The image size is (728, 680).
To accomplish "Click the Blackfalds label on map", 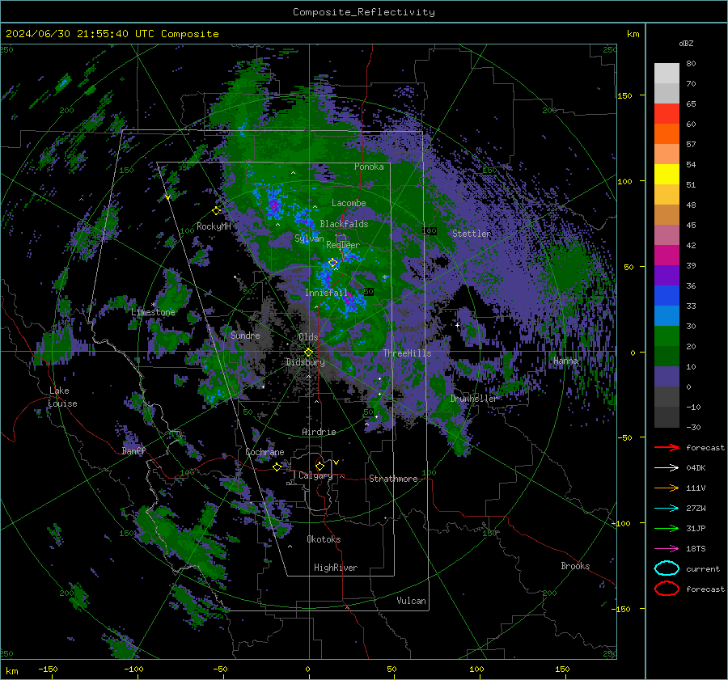I will (x=344, y=224).
